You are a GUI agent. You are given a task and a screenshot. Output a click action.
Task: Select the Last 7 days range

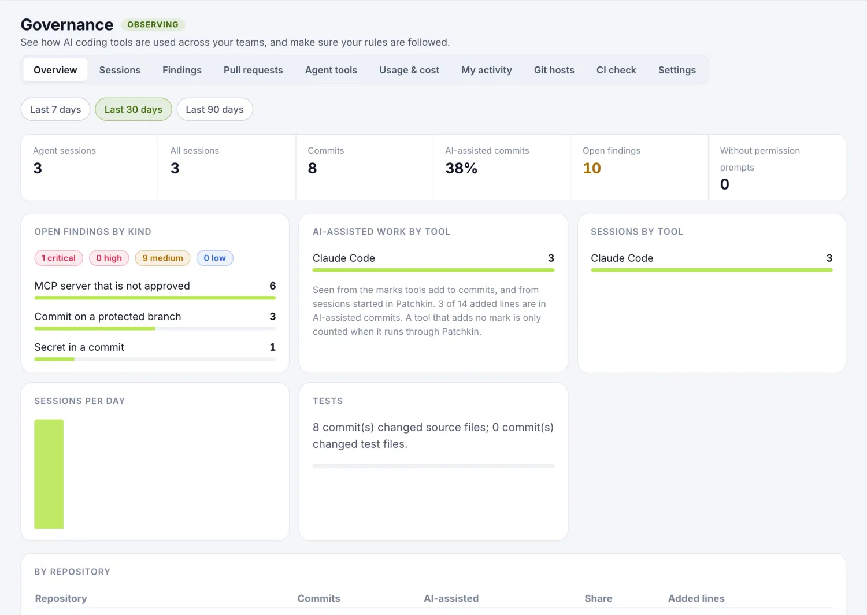(x=55, y=109)
